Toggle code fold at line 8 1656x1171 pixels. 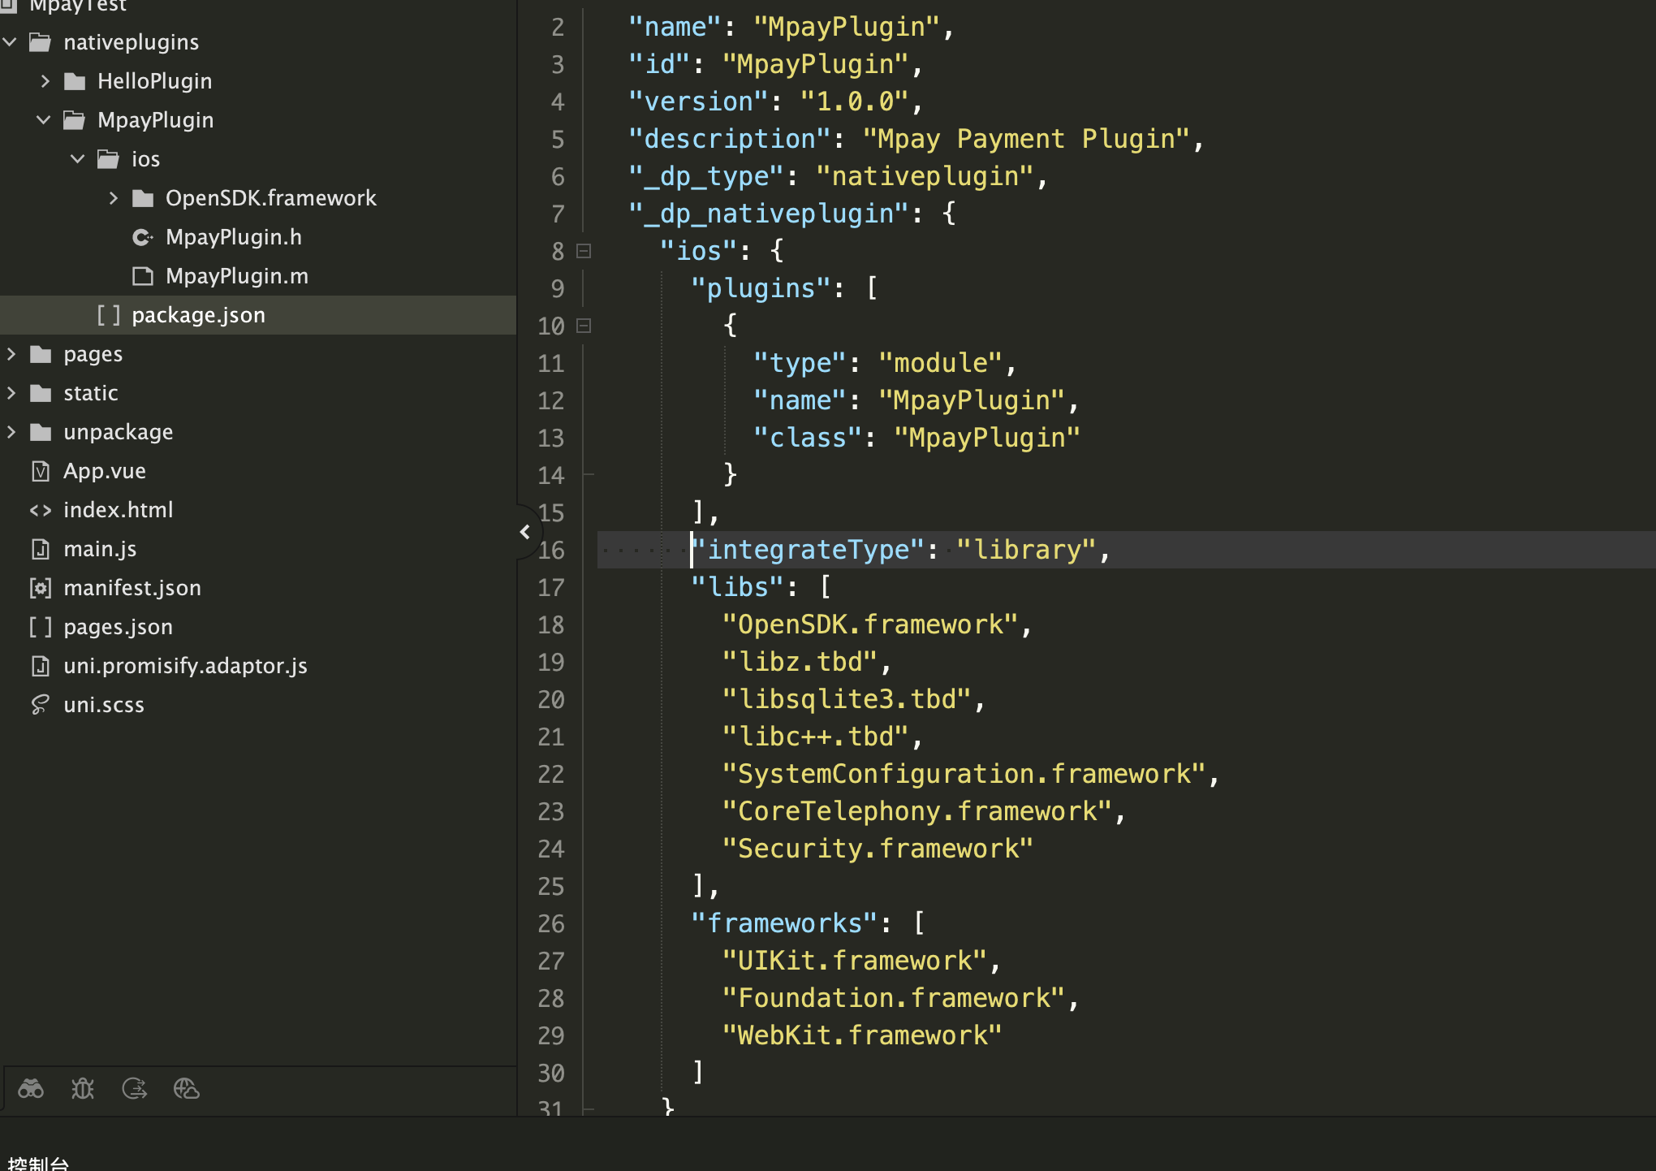584,251
